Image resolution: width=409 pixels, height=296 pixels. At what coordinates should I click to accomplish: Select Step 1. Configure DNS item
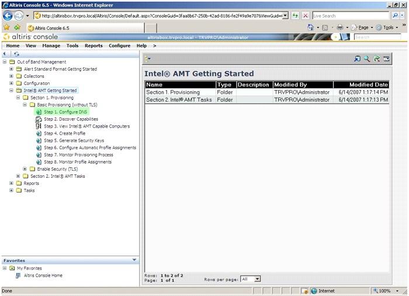click(65, 112)
